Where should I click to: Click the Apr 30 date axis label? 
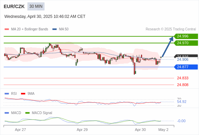pyautogui.click(x=140, y=130)
